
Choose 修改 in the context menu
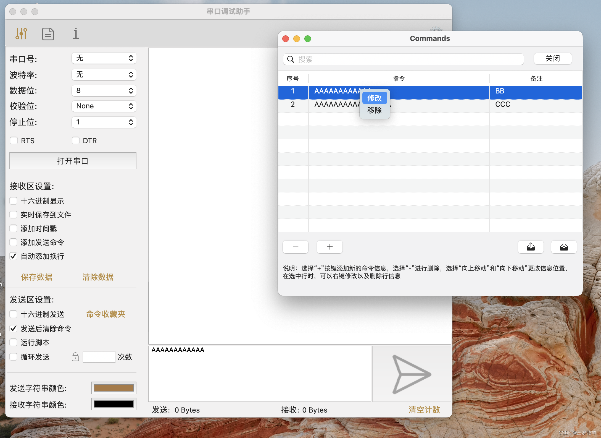tap(375, 98)
